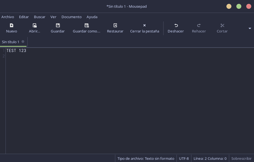254x162 pixels.
Task: Expand the toolbar overflow arrow
Action: coord(250,28)
